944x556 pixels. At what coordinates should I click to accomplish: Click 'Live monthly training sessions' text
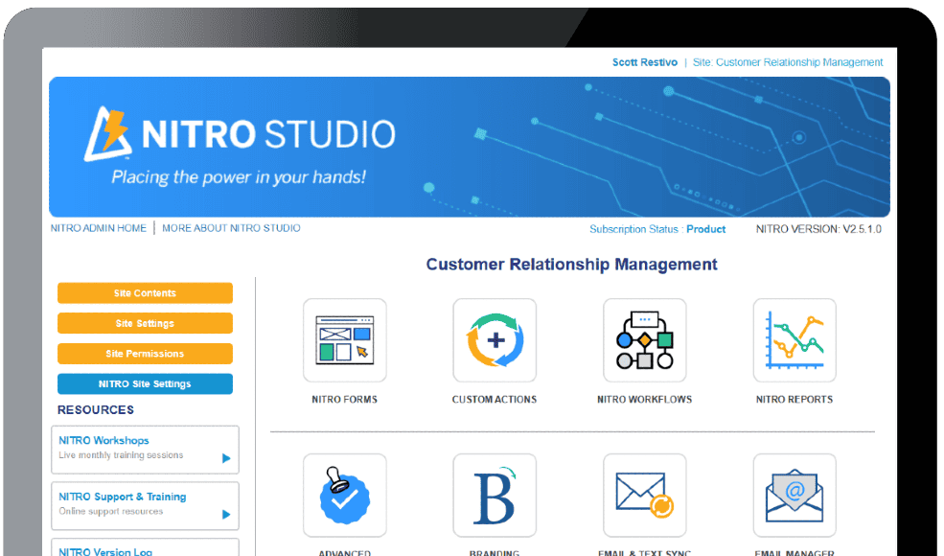click(121, 455)
